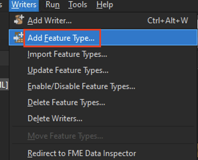198x160 pixels.
Task: Click the Ctrl+Alt+W shortcut label
Action: click(x=168, y=20)
